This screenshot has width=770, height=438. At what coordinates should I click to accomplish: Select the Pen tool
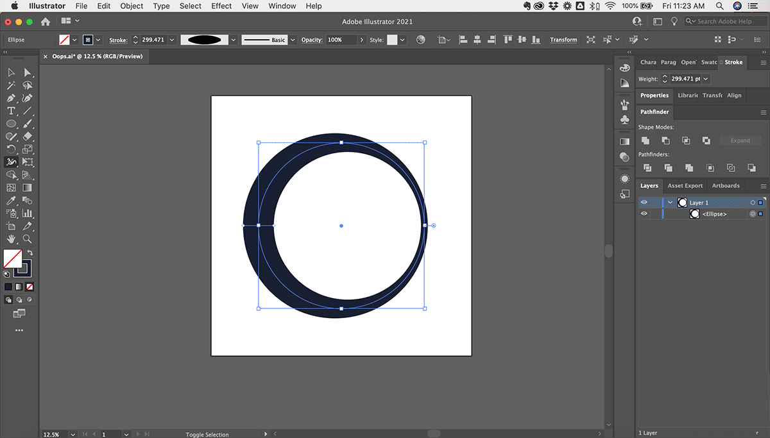11,98
